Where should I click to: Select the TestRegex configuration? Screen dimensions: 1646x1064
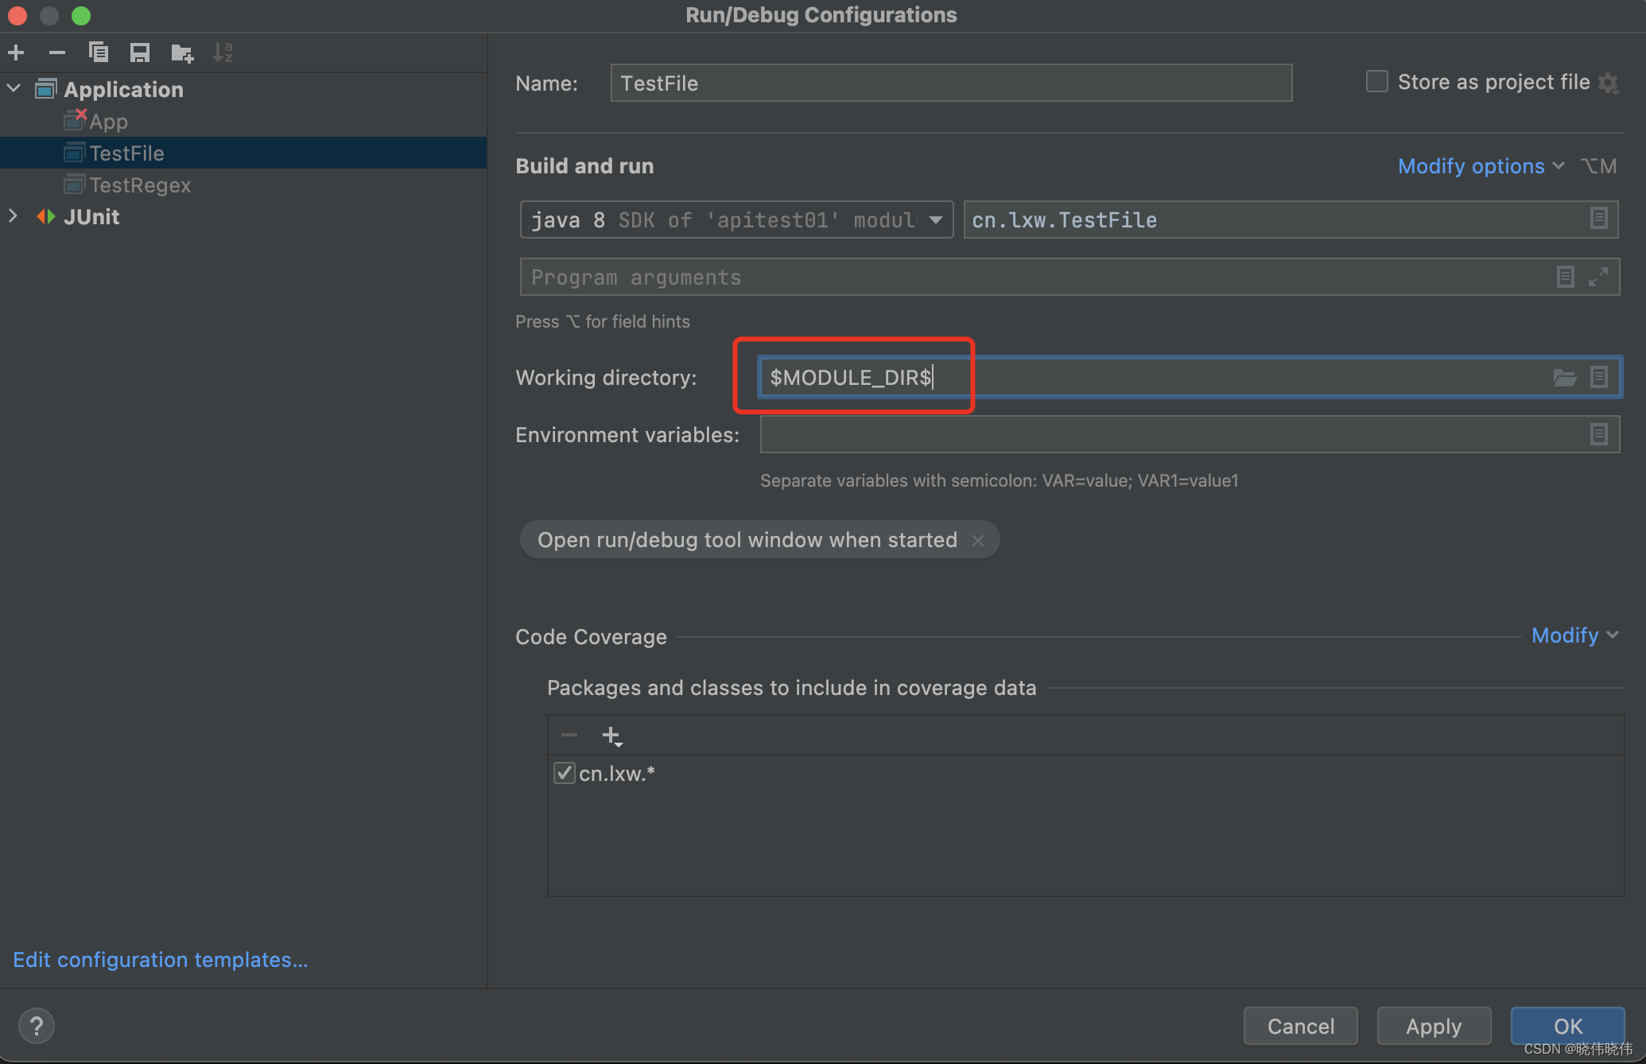[x=140, y=184]
